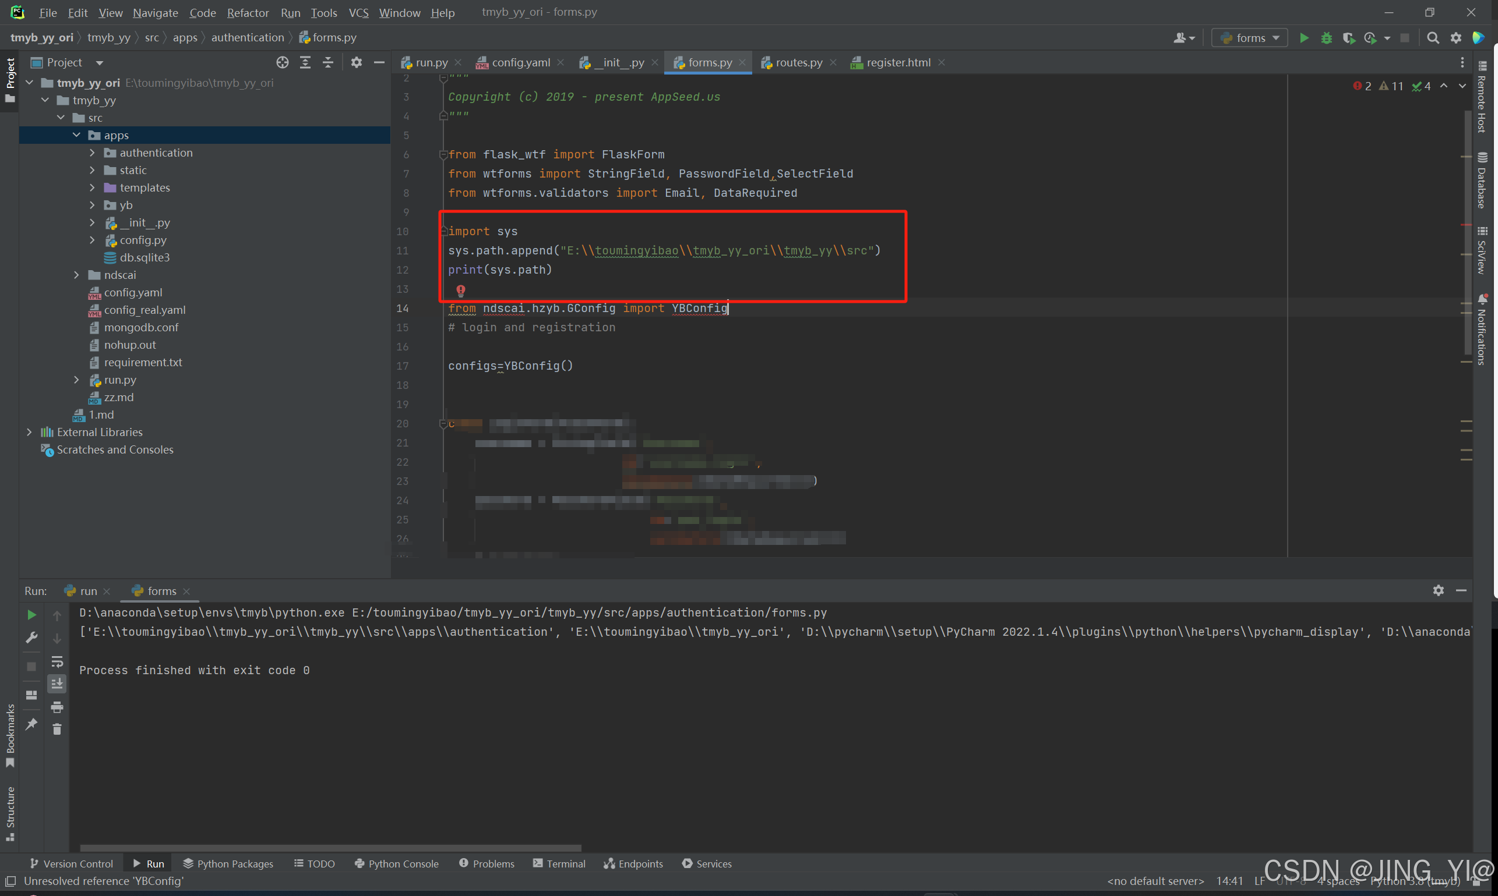Toggle scroll to end in Run console
Screen dimensions: 1498x896
coord(57,683)
